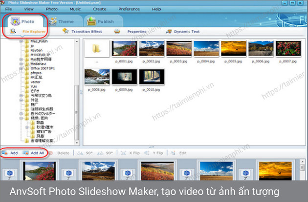
Task: Expand the Office 2007 SP1 folder
Action: [x=21, y=68]
